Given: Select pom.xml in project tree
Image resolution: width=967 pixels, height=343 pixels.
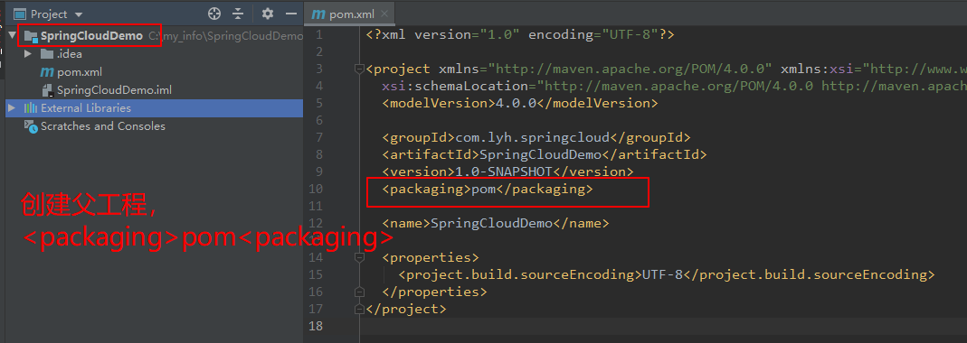Looking at the screenshot, I should coord(80,72).
